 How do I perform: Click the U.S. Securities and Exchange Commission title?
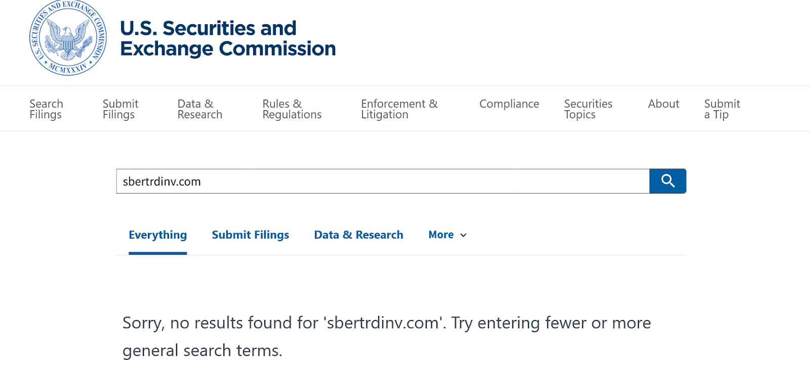(228, 38)
